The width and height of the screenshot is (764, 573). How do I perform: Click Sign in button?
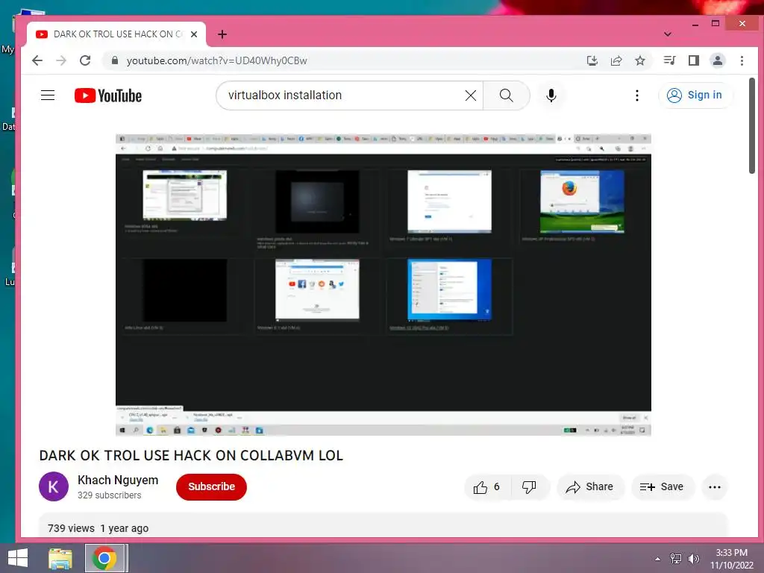[695, 95]
